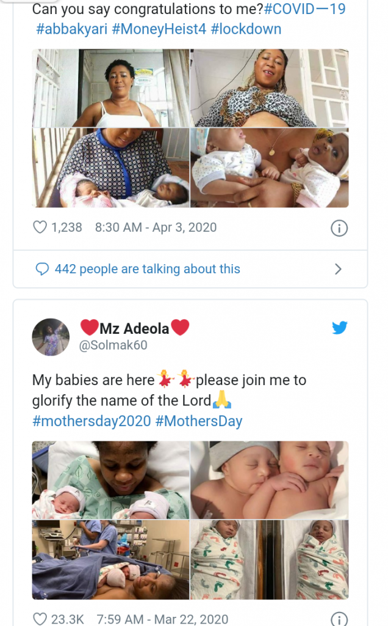Image resolution: width=388 pixels, height=626 pixels.
Task: Open the @Solmak60 handle
Action: [113, 345]
